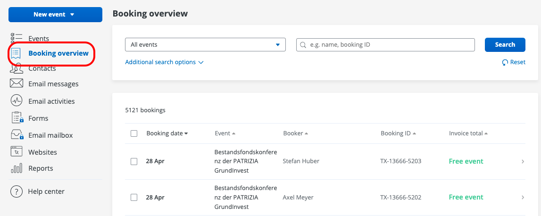Reset the search filters
Image resolution: width=541 pixels, height=216 pixels.
[514, 62]
